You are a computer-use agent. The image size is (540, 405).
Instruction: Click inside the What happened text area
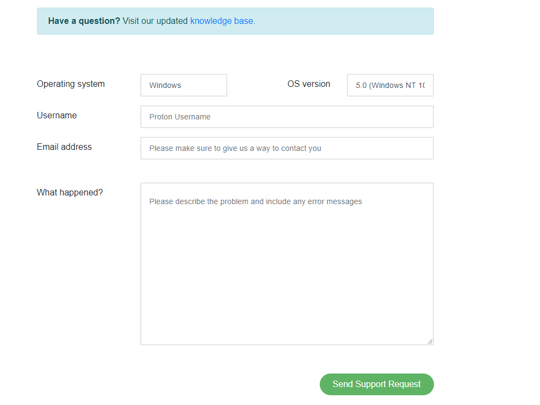[x=287, y=264]
